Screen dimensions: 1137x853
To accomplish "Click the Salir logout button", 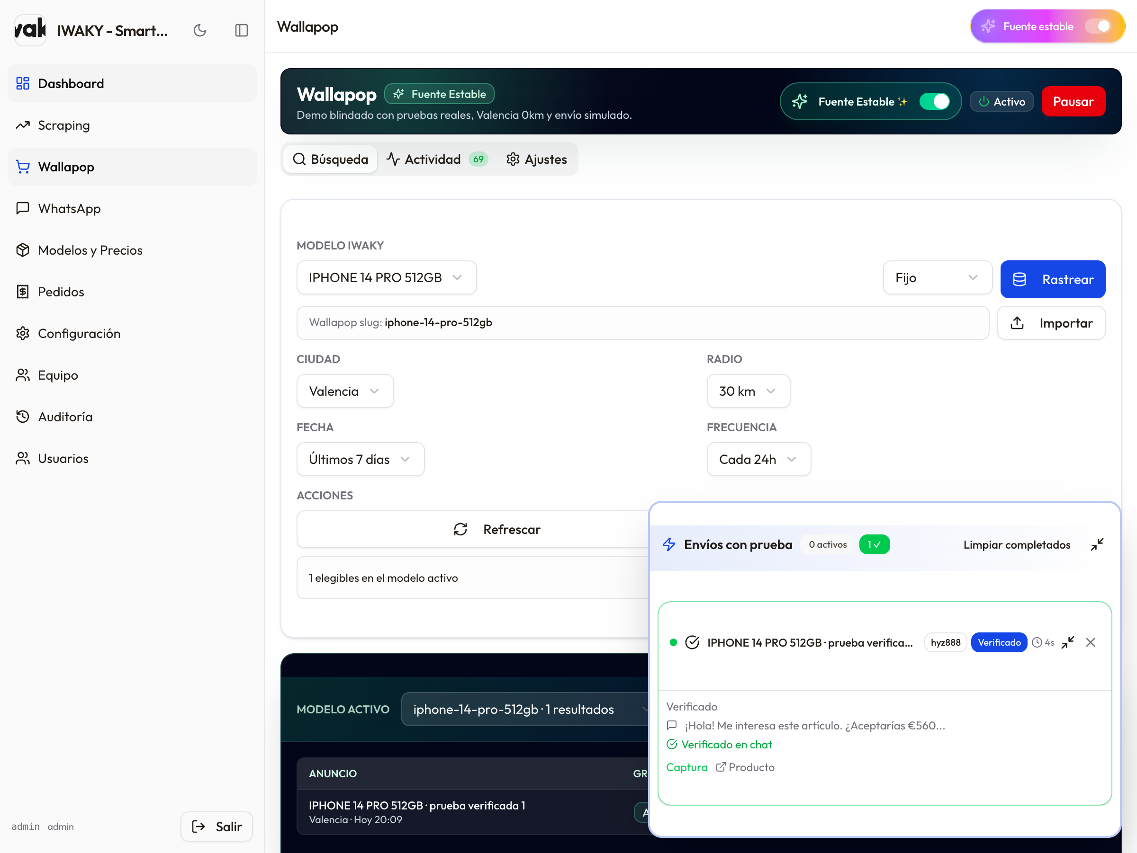I will click(x=217, y=826).
